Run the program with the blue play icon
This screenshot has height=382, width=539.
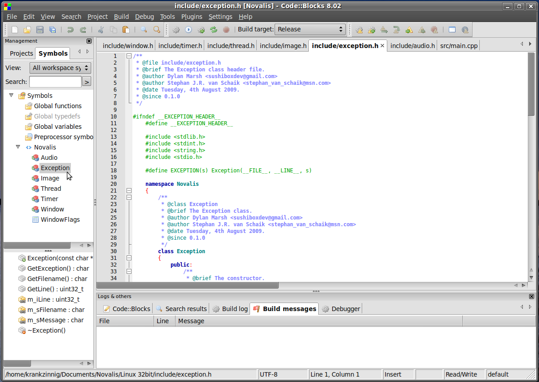(x=188, y=29)
